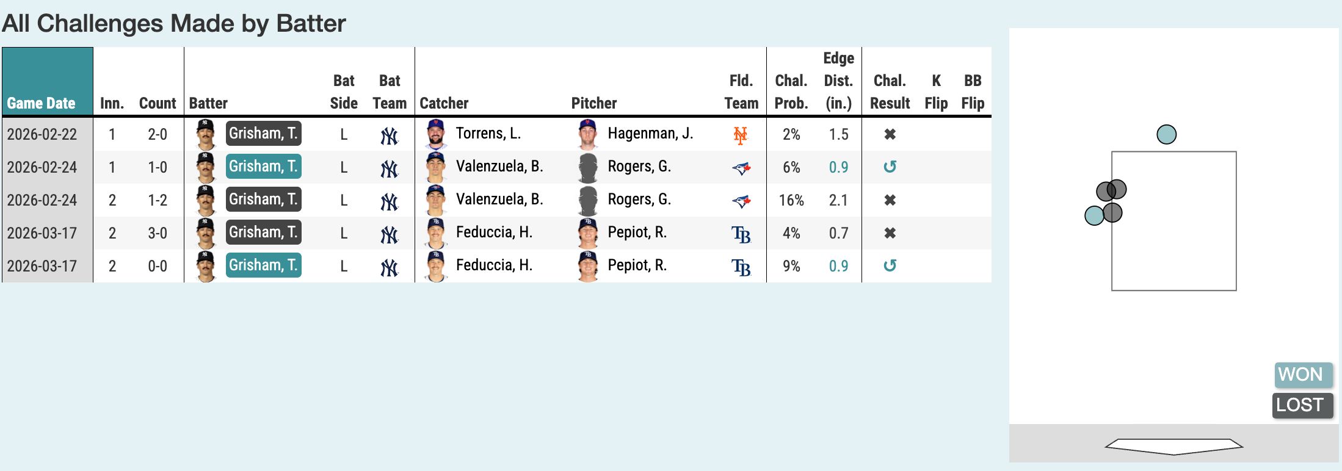Click the Mets logo in the first row
The image size is (1342, 471).
[x=741, y=135]
